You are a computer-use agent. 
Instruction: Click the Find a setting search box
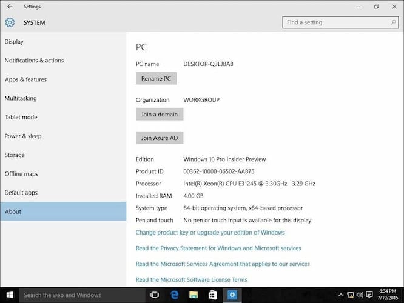tap(340, 22)
